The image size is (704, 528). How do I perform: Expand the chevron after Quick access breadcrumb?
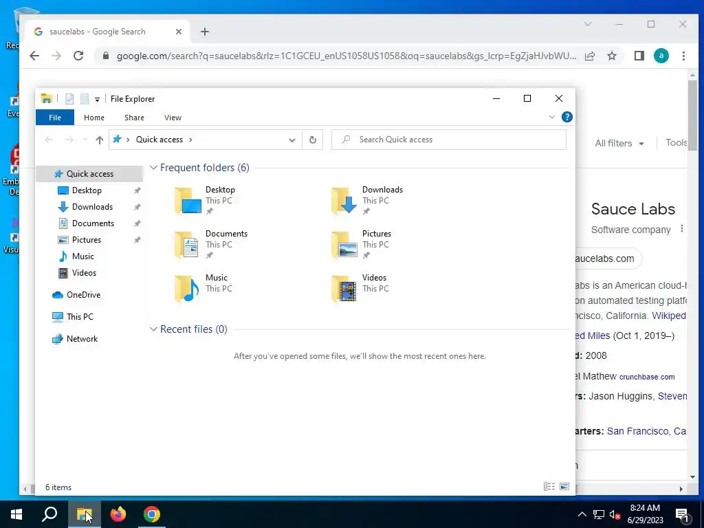point(190,140)
